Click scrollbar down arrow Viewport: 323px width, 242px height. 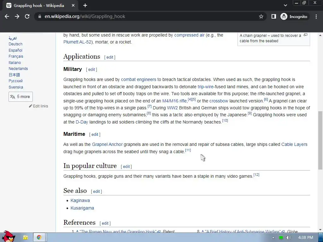[x=320, y=230]
